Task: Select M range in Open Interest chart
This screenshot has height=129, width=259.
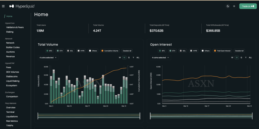Action: [x=237, y=58]
